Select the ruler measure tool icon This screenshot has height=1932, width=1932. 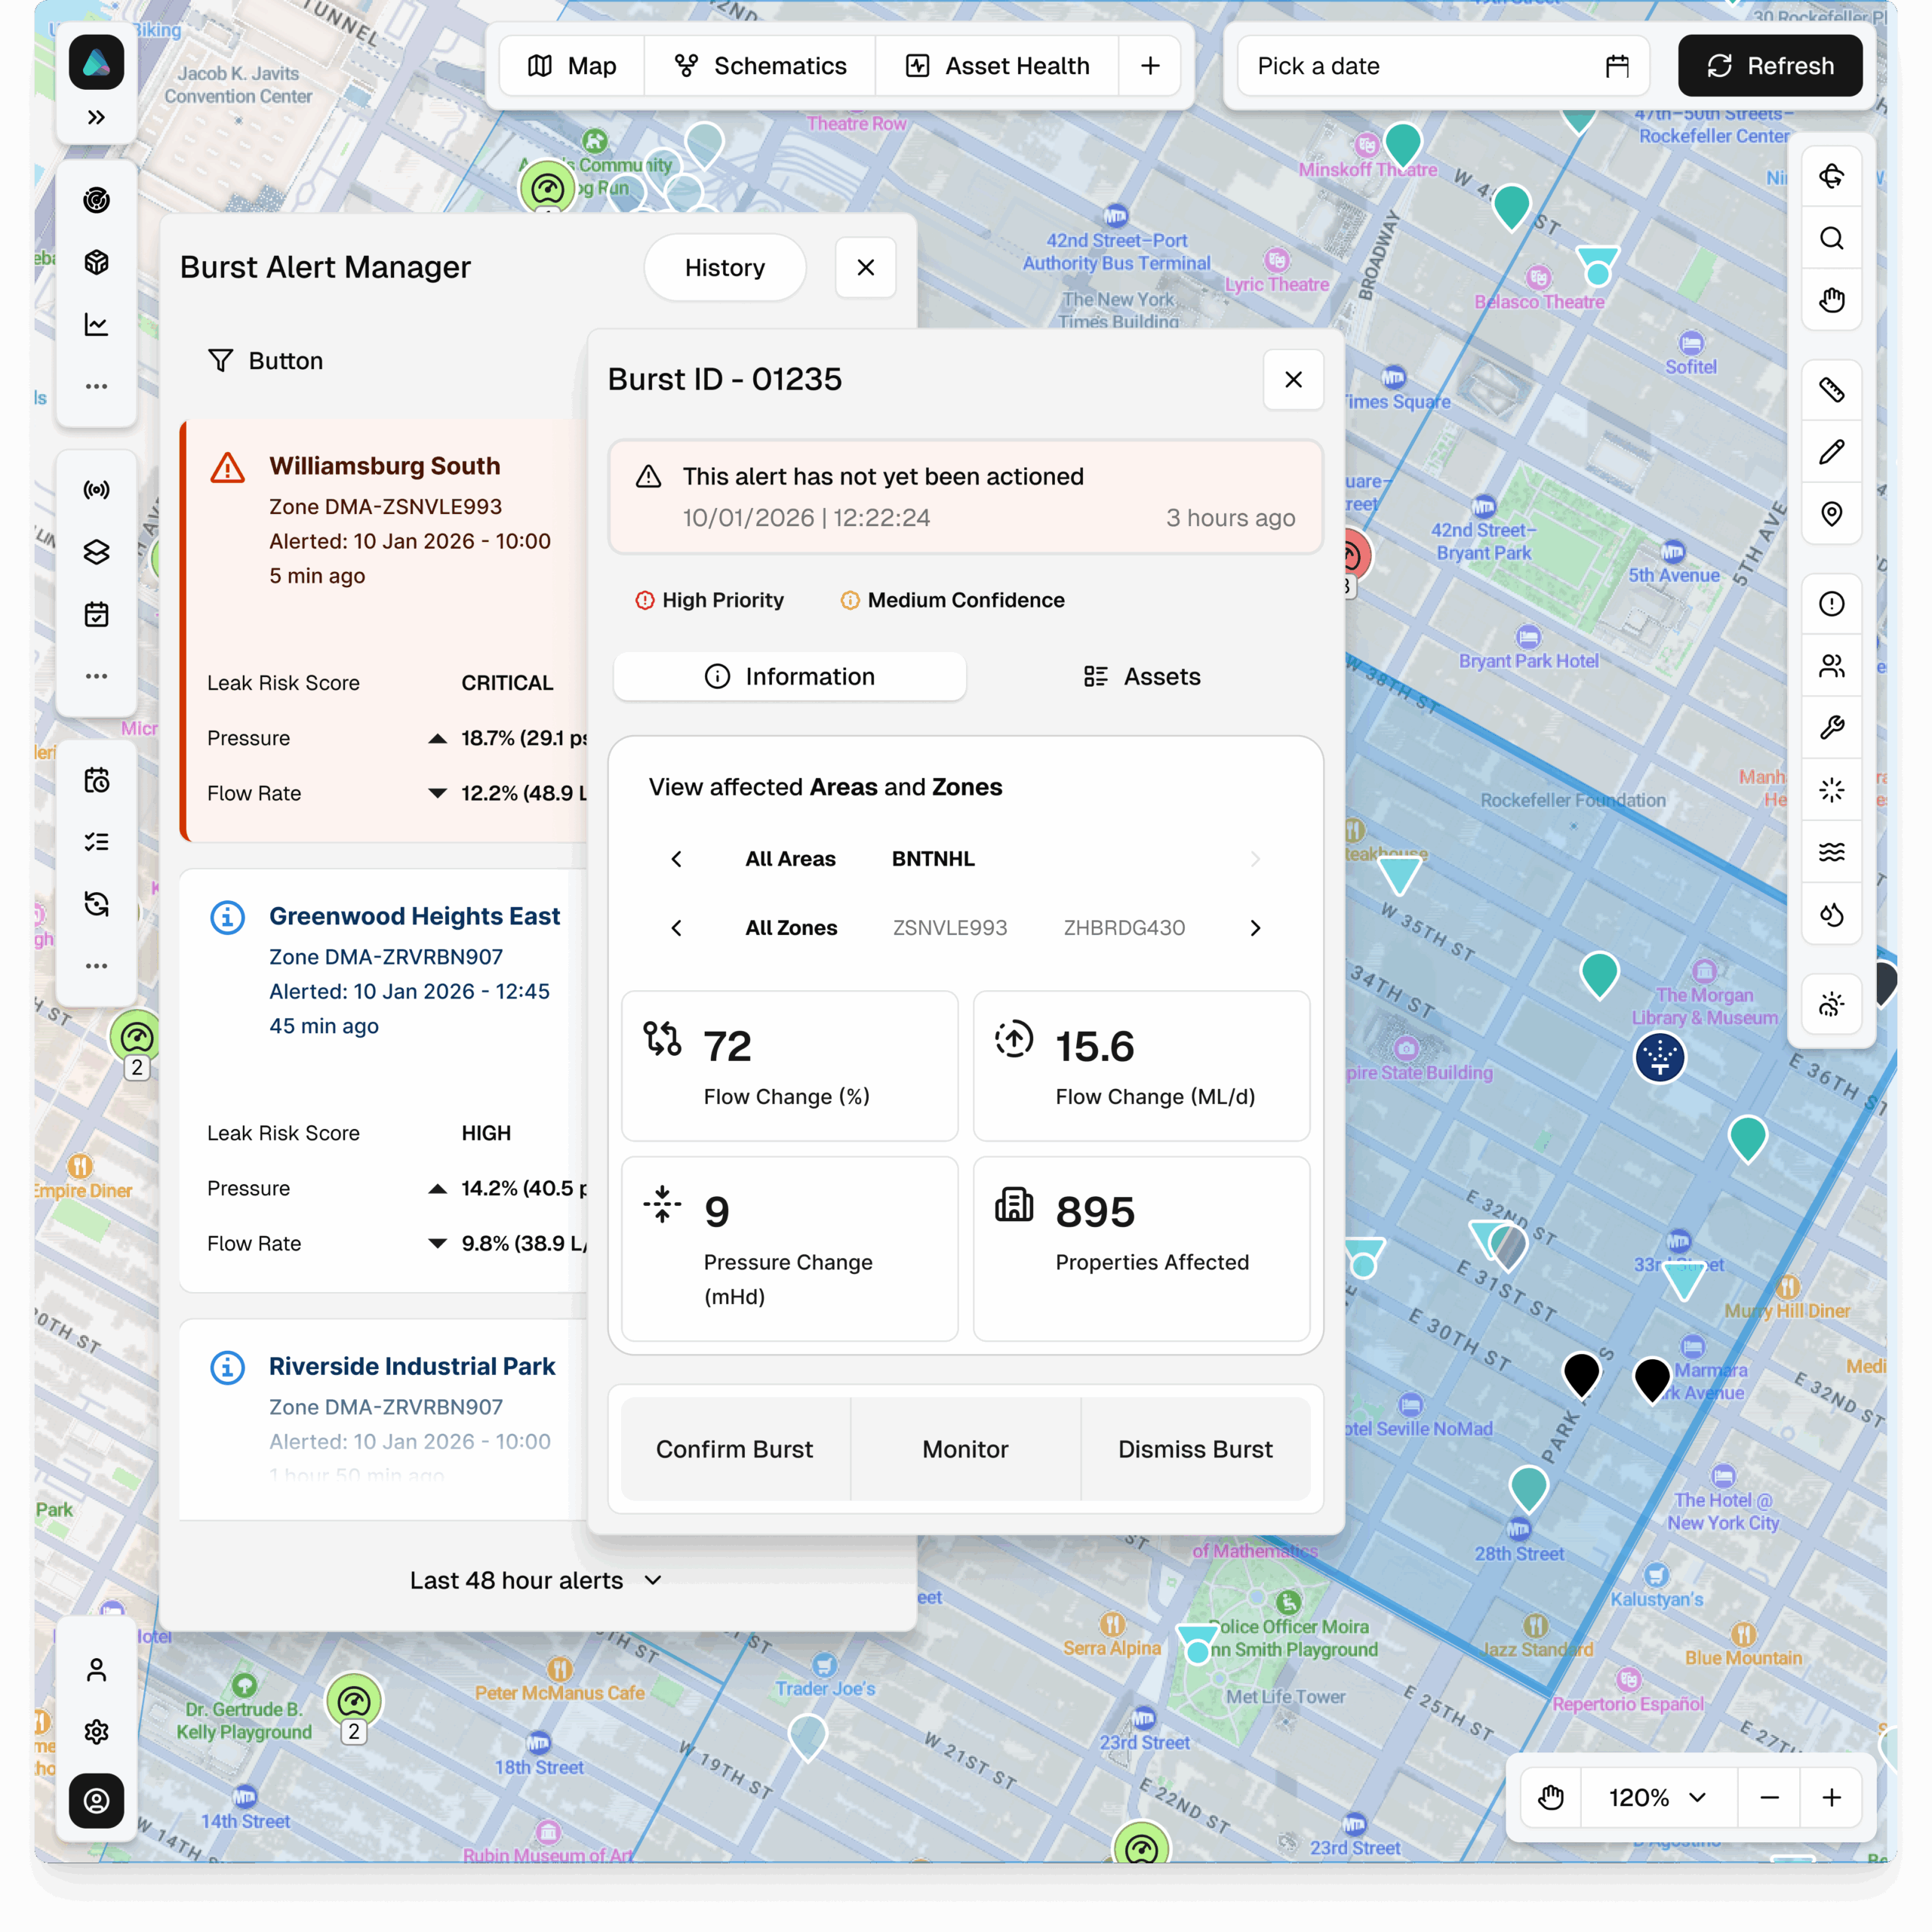pyautogui.click(x=1831, y=390)
